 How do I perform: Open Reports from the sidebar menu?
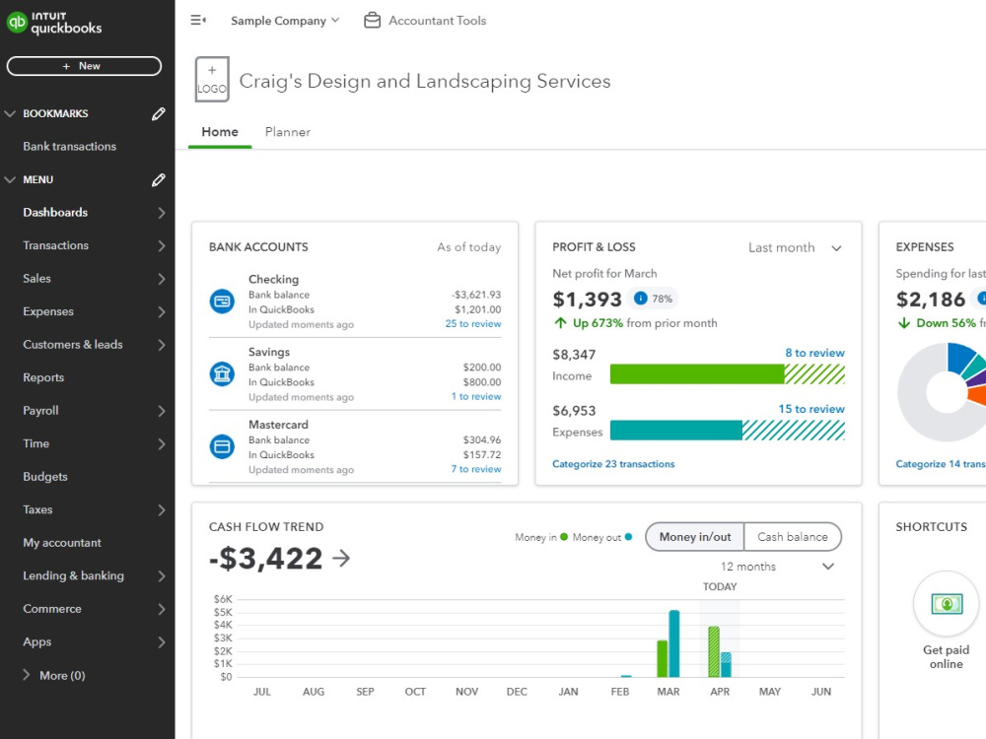(42, 377)
